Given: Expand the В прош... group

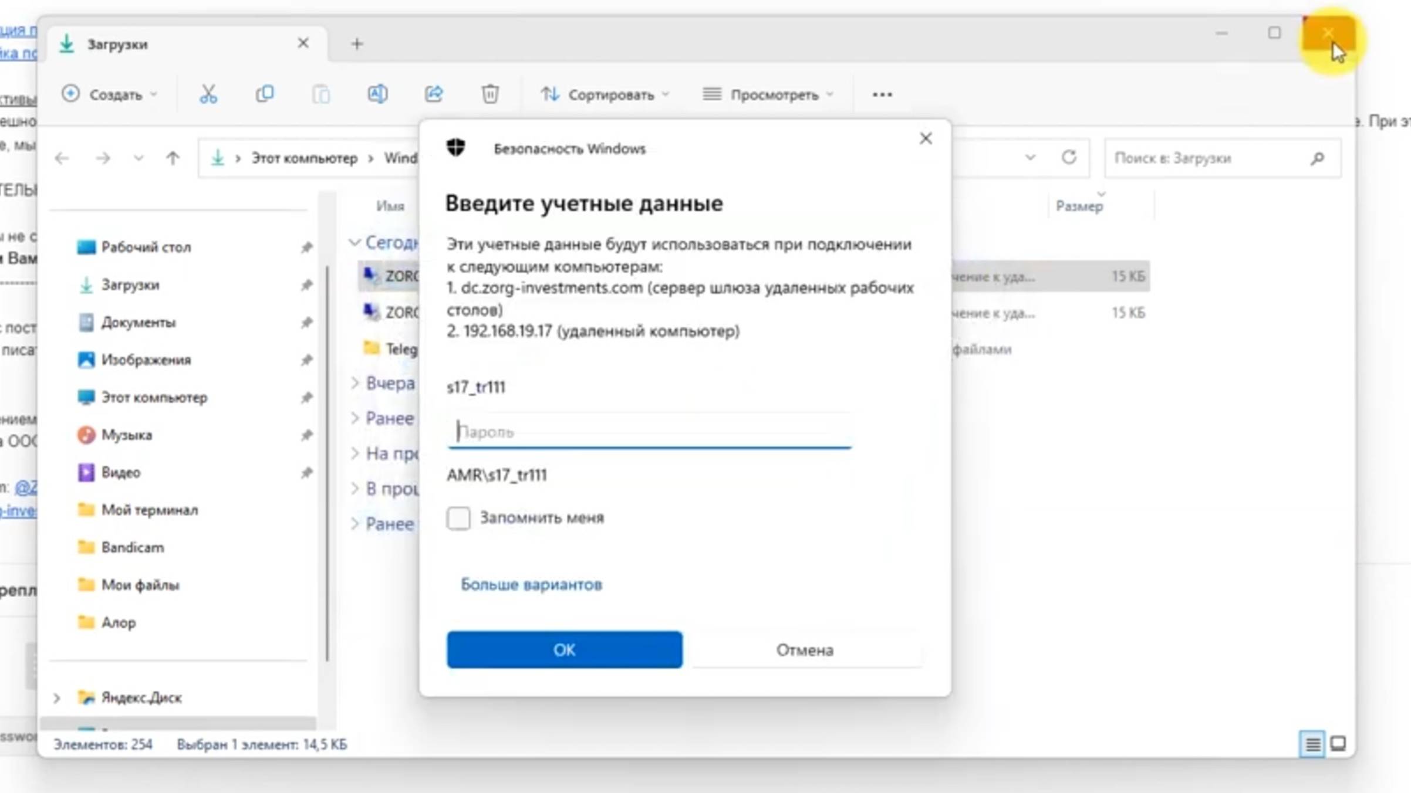Looking at the screenshot, I should (x=355, y=489).
